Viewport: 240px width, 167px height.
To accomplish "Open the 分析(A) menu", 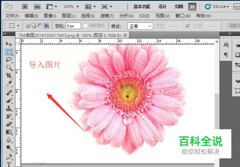I will 126,16.
